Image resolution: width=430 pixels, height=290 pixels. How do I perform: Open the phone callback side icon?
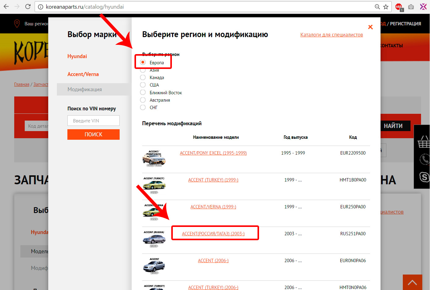pyautogui.click(x=424, y=160)
